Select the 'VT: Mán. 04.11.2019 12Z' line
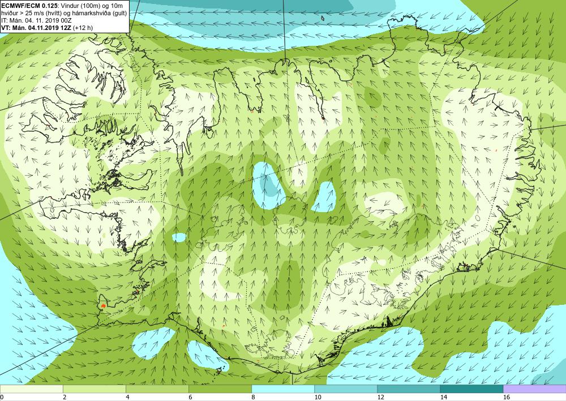The width and height of the screenshot is (566, 401). pyautogui.click(x=47, y=28)
